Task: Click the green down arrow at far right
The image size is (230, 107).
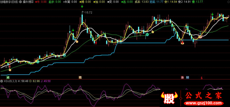Action: [x=212, y=14]
